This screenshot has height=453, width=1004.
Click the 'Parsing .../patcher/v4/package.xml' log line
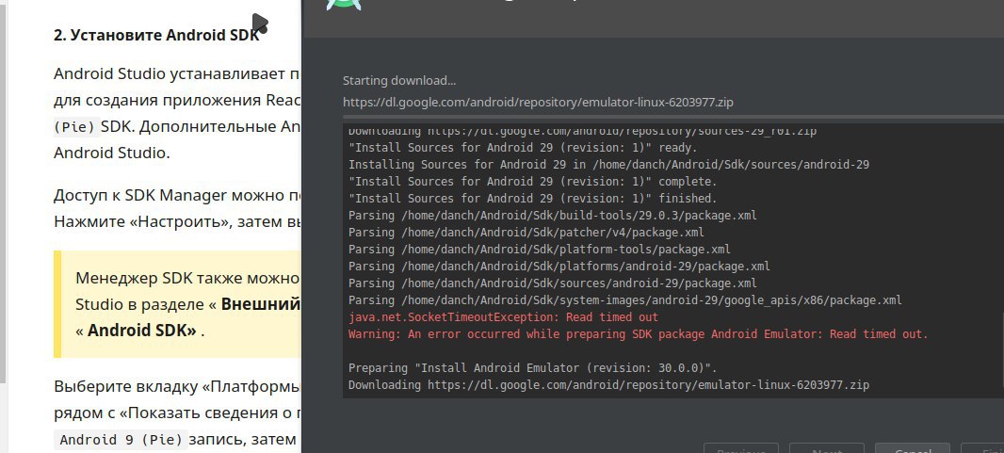coord(526,233)
